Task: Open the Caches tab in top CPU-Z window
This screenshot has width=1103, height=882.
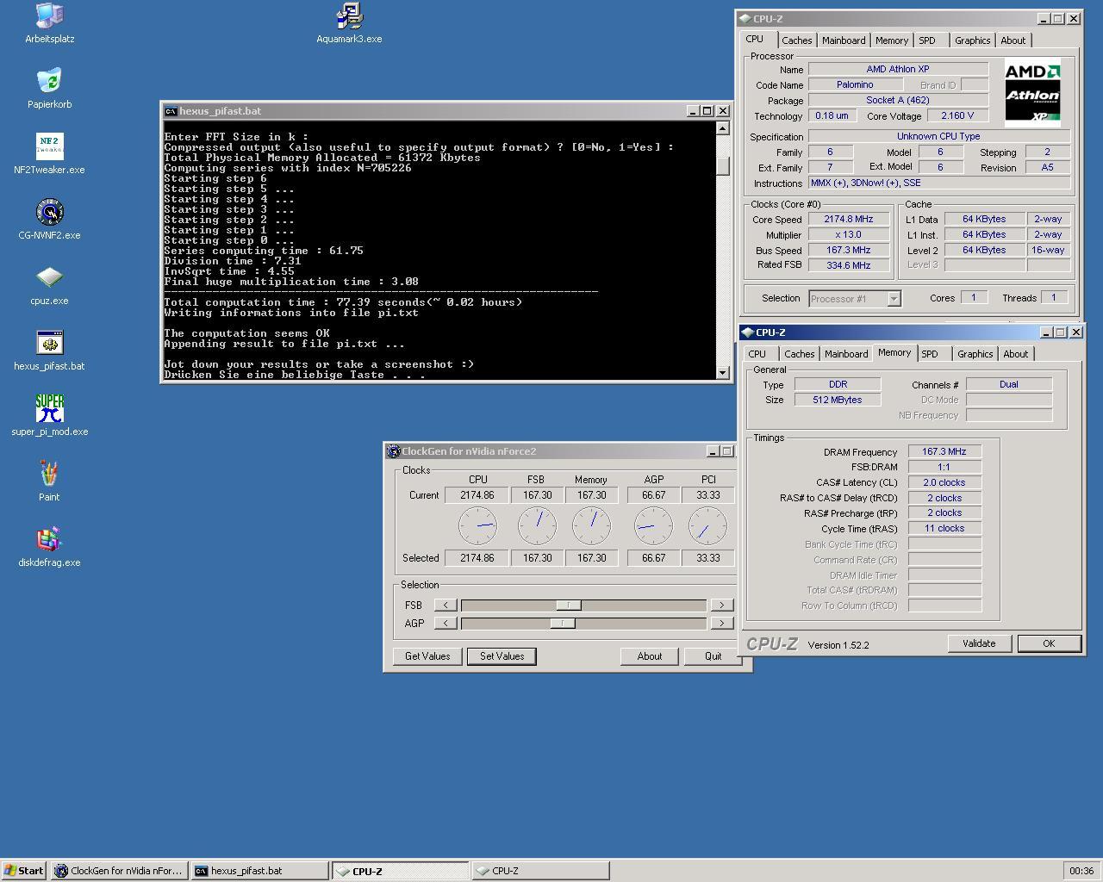Action: [796, 40]
